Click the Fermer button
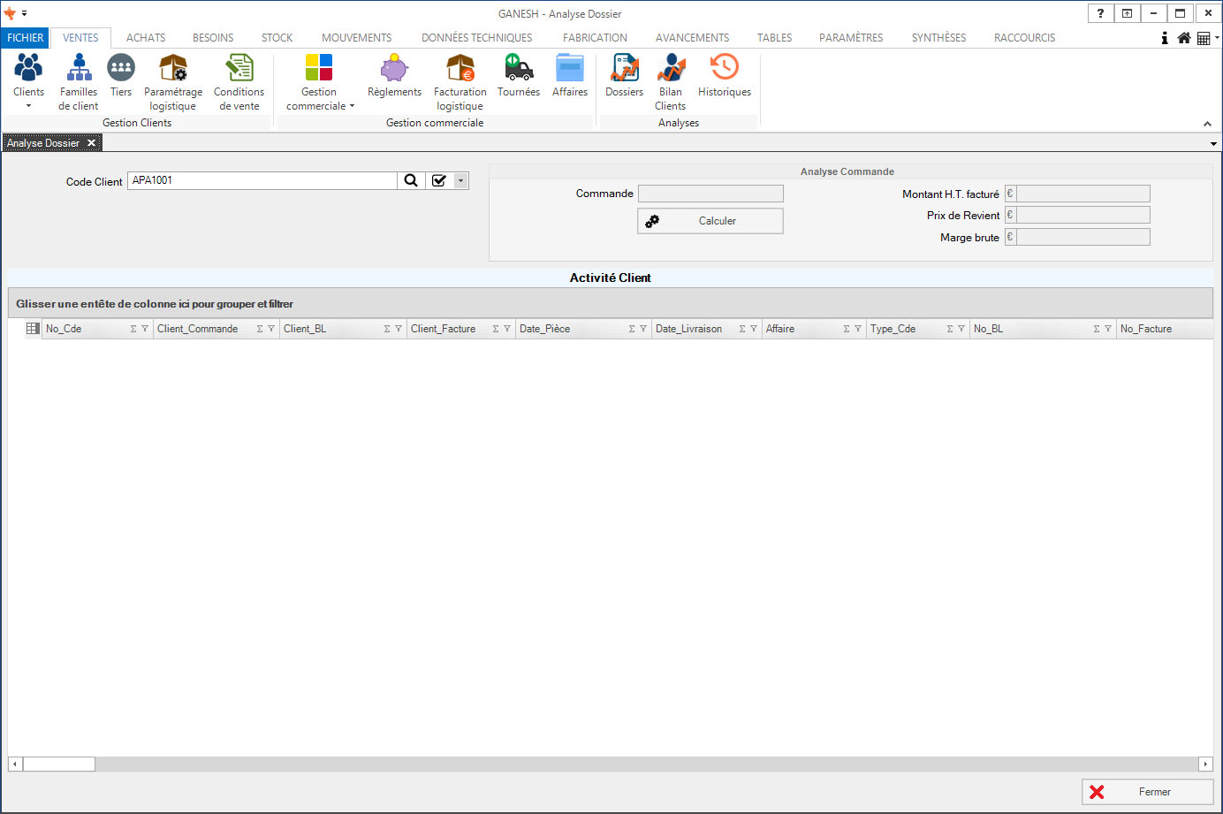This screenshot has width=1223, height=814. tap(1147, 792)
